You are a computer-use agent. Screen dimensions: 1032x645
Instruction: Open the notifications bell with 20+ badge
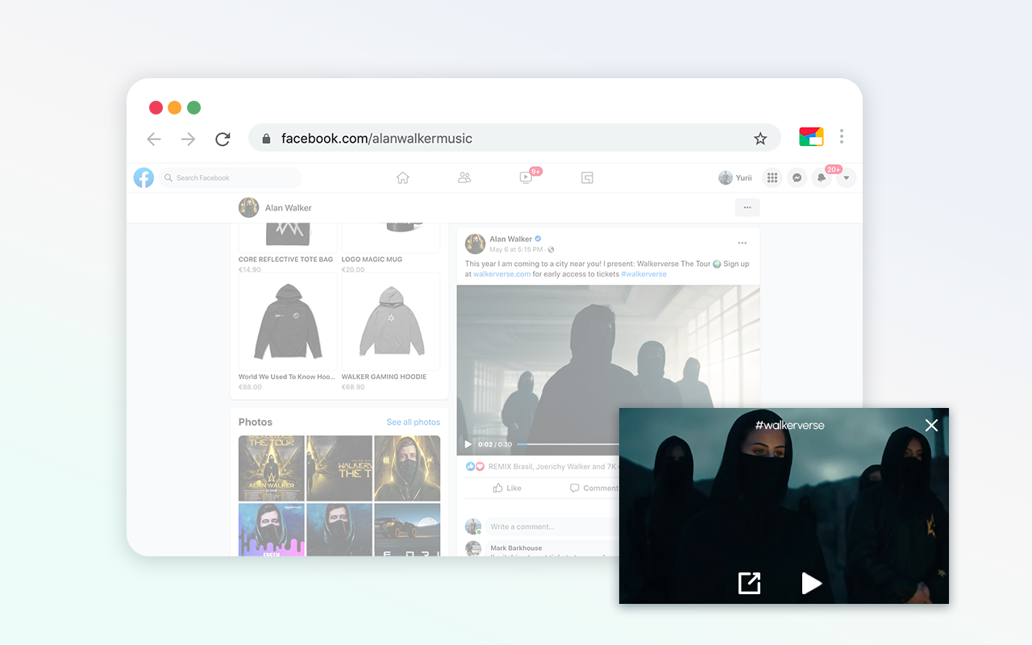[x=822, y=177]
